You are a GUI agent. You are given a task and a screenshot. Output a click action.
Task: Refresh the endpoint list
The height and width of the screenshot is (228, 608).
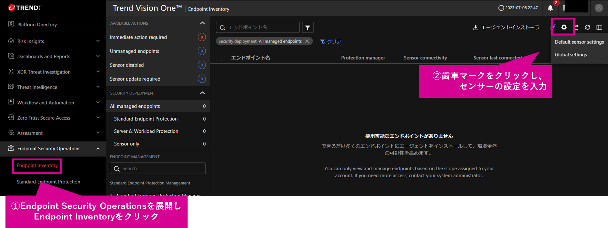point(588,27)
